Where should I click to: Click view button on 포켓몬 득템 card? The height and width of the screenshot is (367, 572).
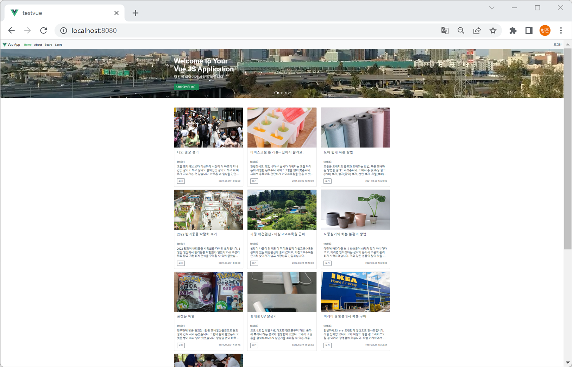181,345
